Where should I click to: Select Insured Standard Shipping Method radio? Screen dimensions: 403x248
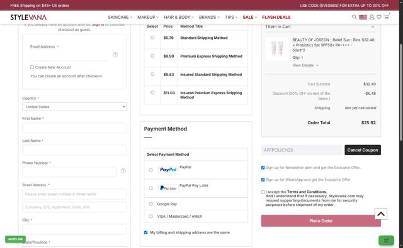coord(152,74)
